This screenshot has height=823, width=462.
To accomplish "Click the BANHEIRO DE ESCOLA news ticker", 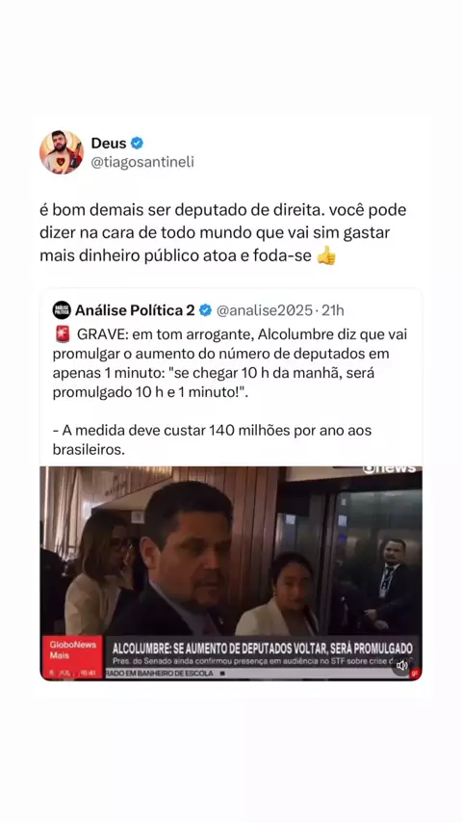I will (x=164, y=674).
